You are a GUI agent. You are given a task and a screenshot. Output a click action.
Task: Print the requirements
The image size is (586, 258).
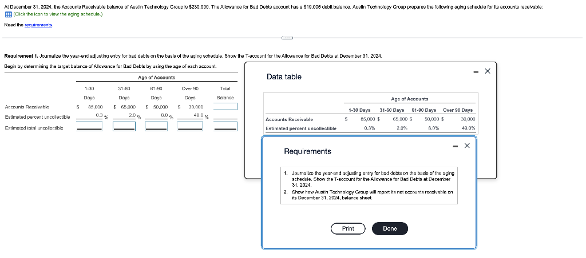click(x=348, y=228)
